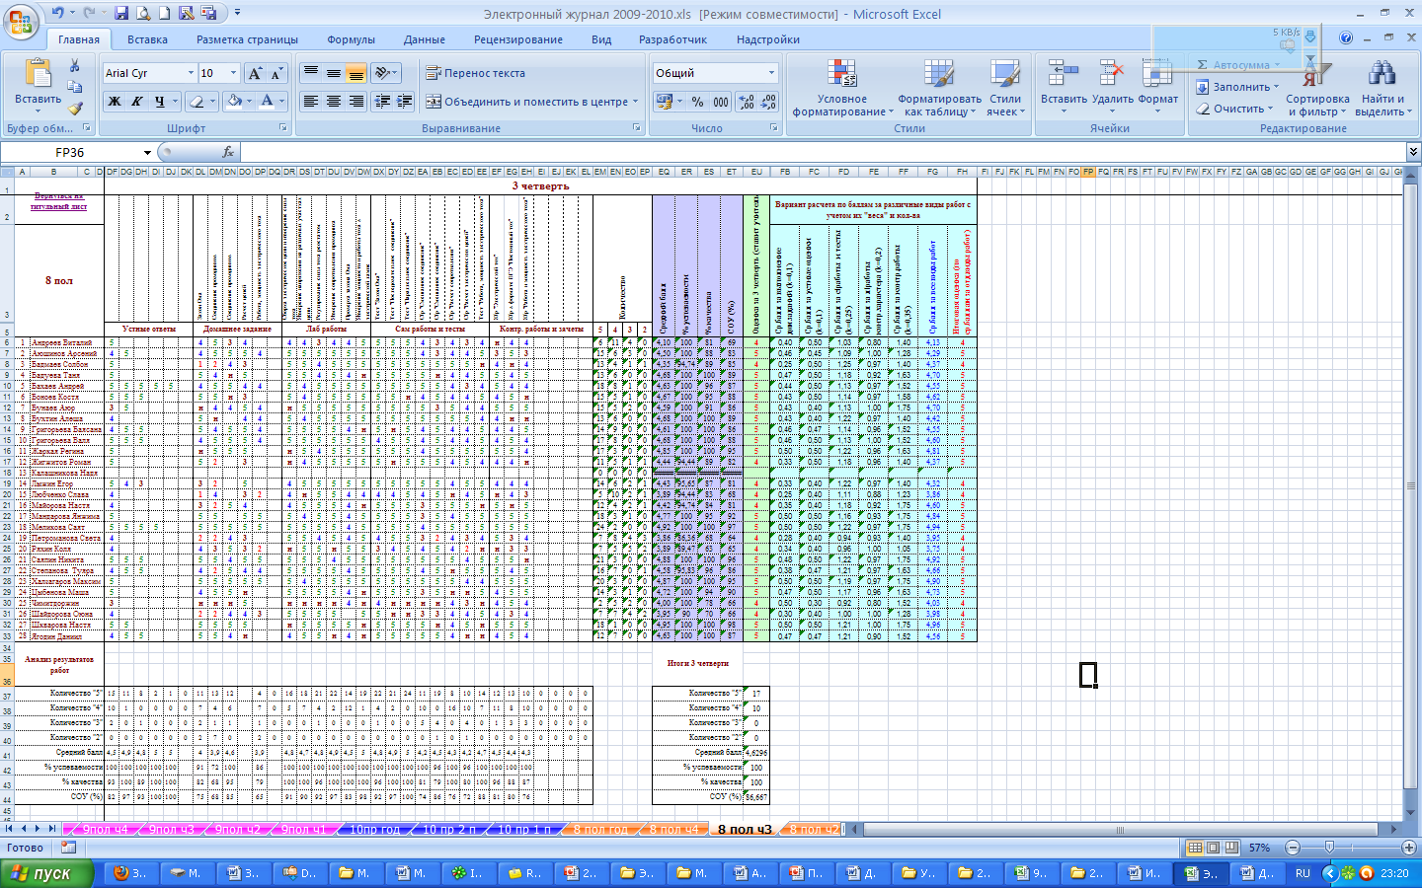Screen dimensions: 1422x888
Task: Switch to Normal view in status bar
Action: coord(1196,848)
